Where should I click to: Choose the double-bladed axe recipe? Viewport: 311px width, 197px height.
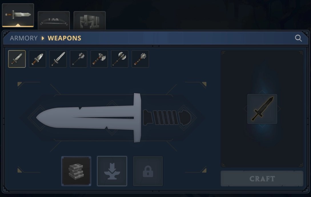tap(120, 59)
